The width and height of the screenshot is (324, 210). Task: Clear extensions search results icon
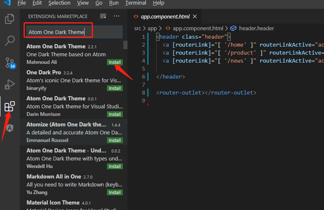click(x=103, y=16)
